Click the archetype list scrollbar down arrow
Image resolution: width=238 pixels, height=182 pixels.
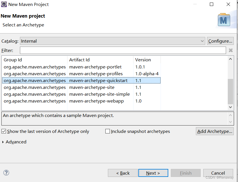click(x=231, y=107)
